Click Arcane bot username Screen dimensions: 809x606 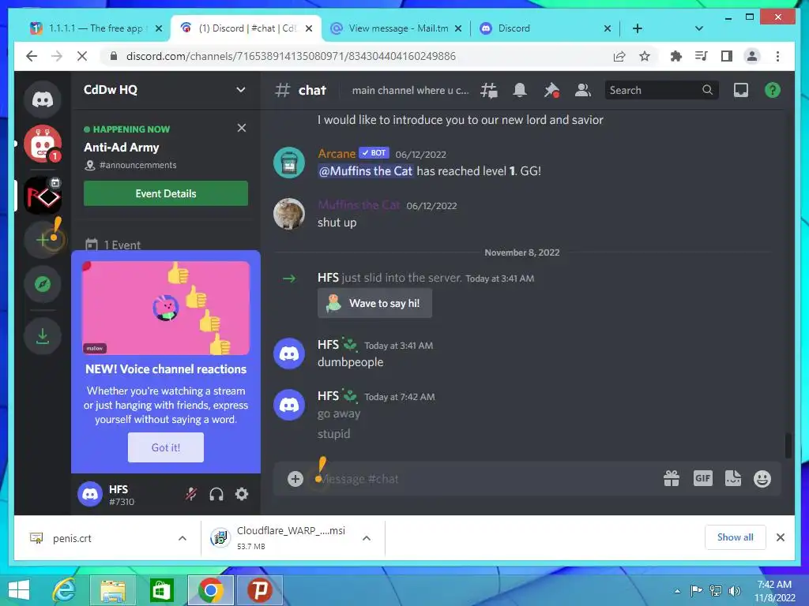337,154
